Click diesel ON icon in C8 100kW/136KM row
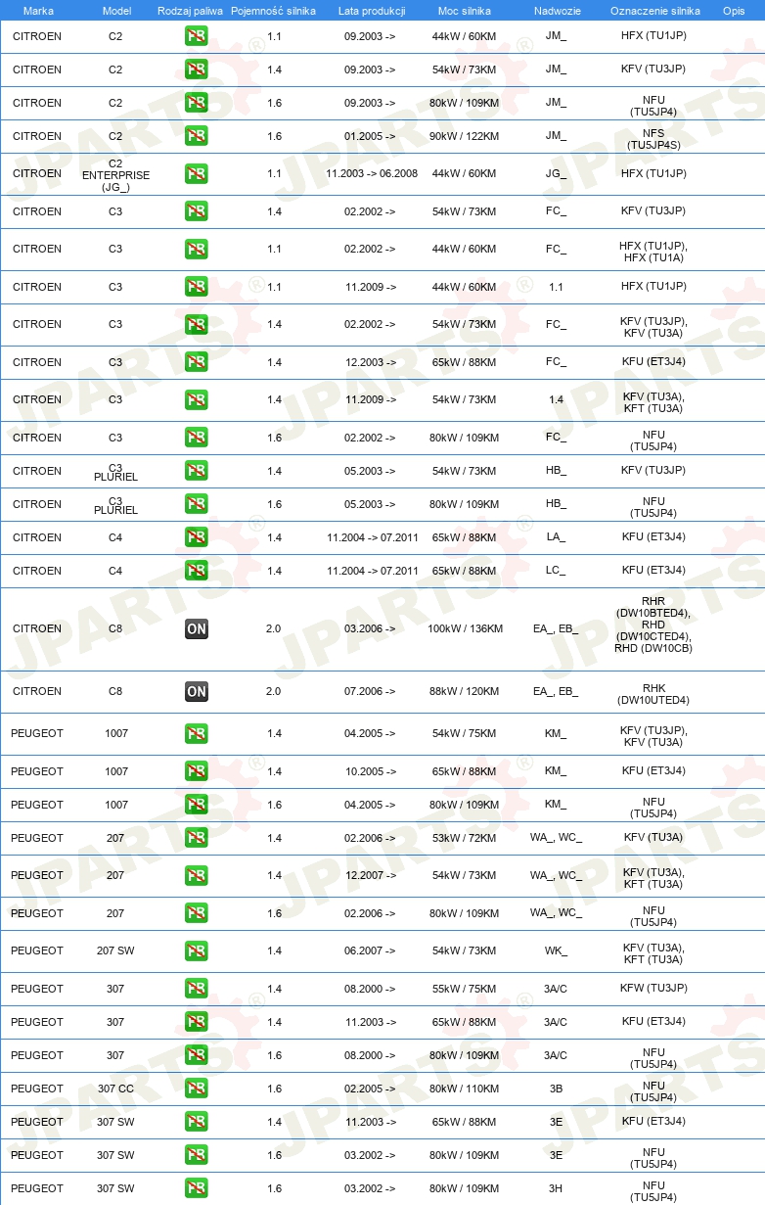This screenshot has width=765, height=1205. (x=197, y=628)
